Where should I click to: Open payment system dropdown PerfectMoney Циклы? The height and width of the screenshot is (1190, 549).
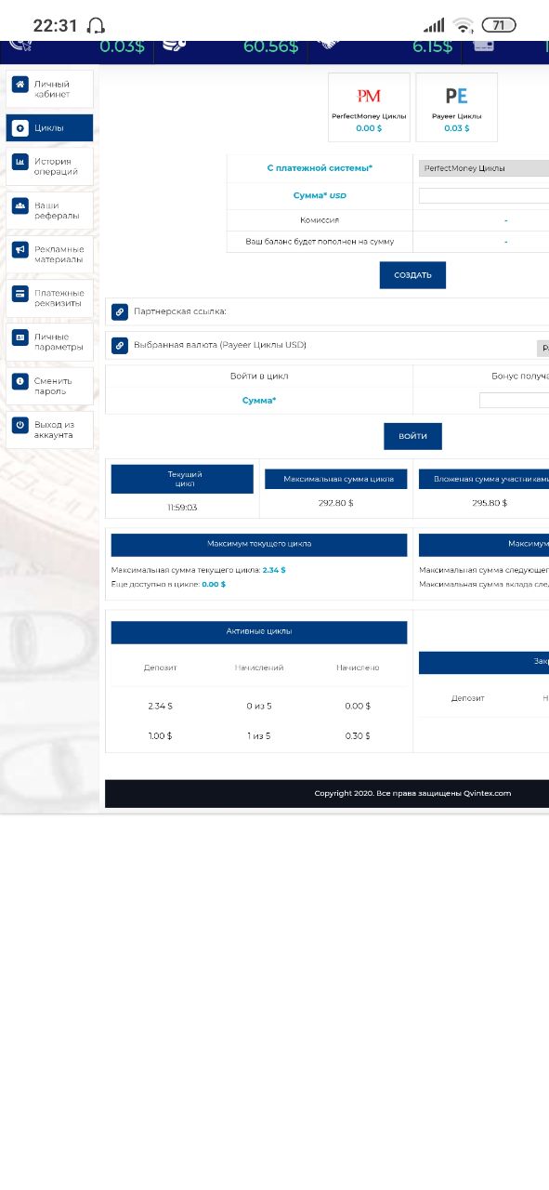click(x=484, y=168)
